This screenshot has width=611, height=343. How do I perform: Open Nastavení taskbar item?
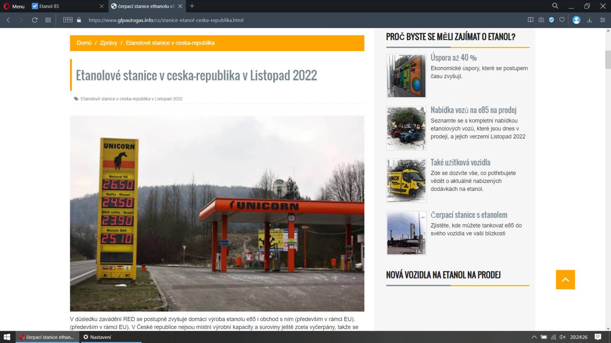pos(111,337)
